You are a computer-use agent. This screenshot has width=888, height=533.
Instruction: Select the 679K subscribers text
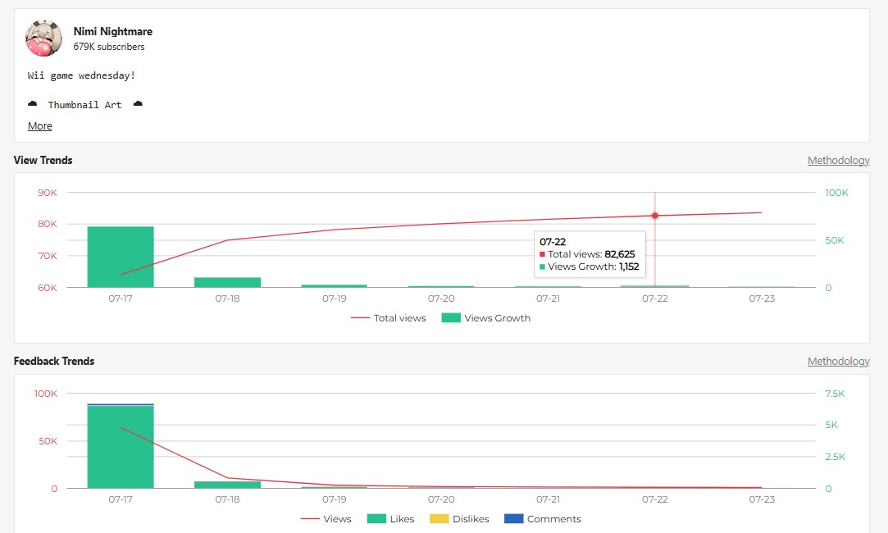109,47
